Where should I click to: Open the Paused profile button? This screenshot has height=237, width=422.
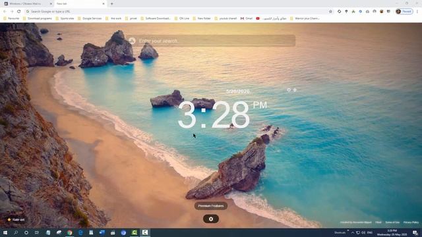(404, 12)
